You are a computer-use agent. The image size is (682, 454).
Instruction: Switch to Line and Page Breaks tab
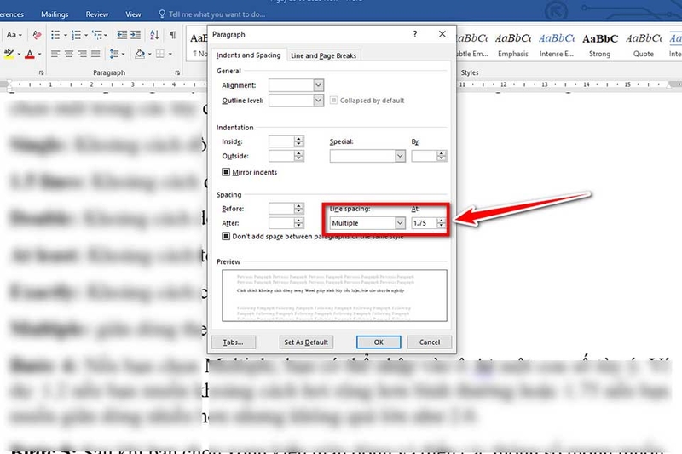[x=323, y=55]
